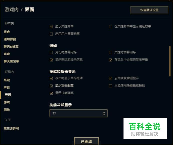
Task: Click the dropdown arrows in cooldown selector
Action: coord(104,113)
